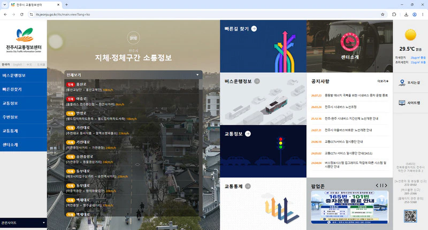Click the arrow icon beside 버스운행정보 tile
428x230 pixels.
pyautogui.click(x=257, y=81)
